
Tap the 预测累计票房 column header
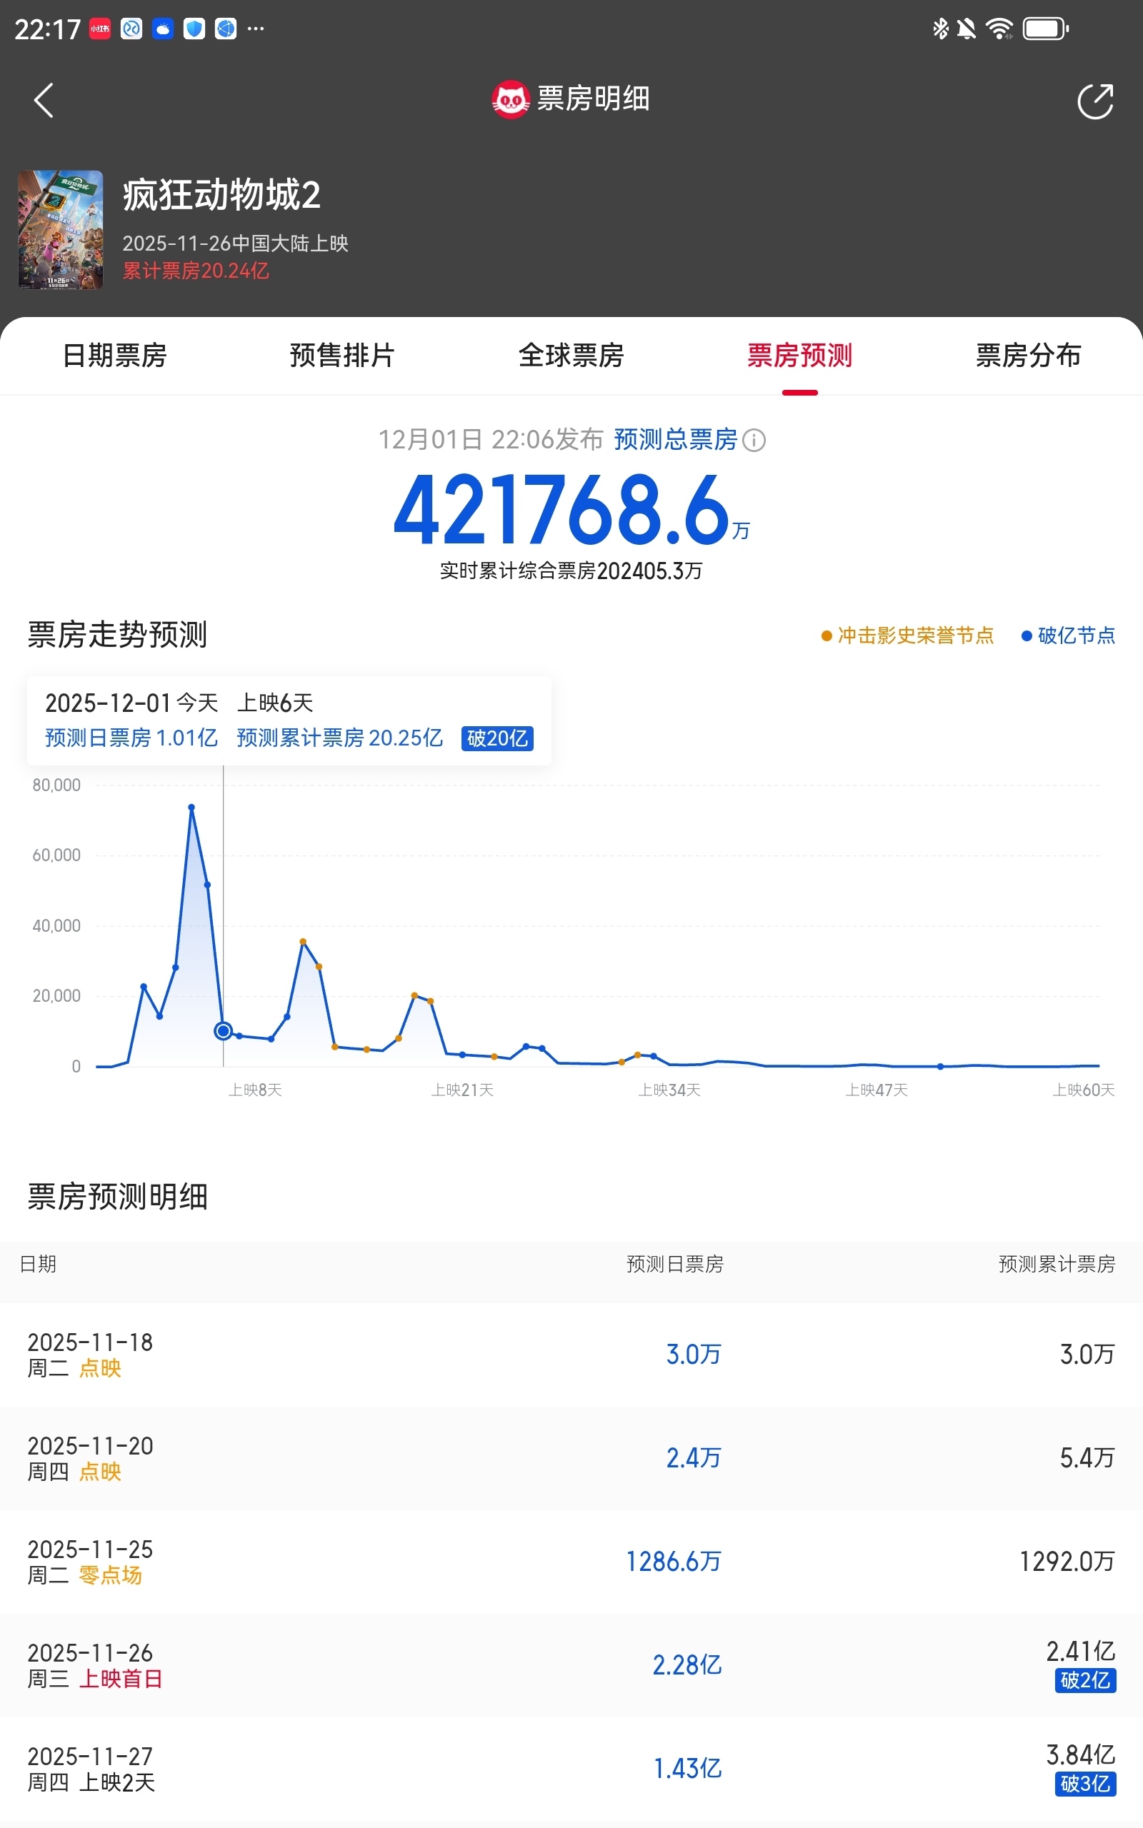point(1057,1264)
